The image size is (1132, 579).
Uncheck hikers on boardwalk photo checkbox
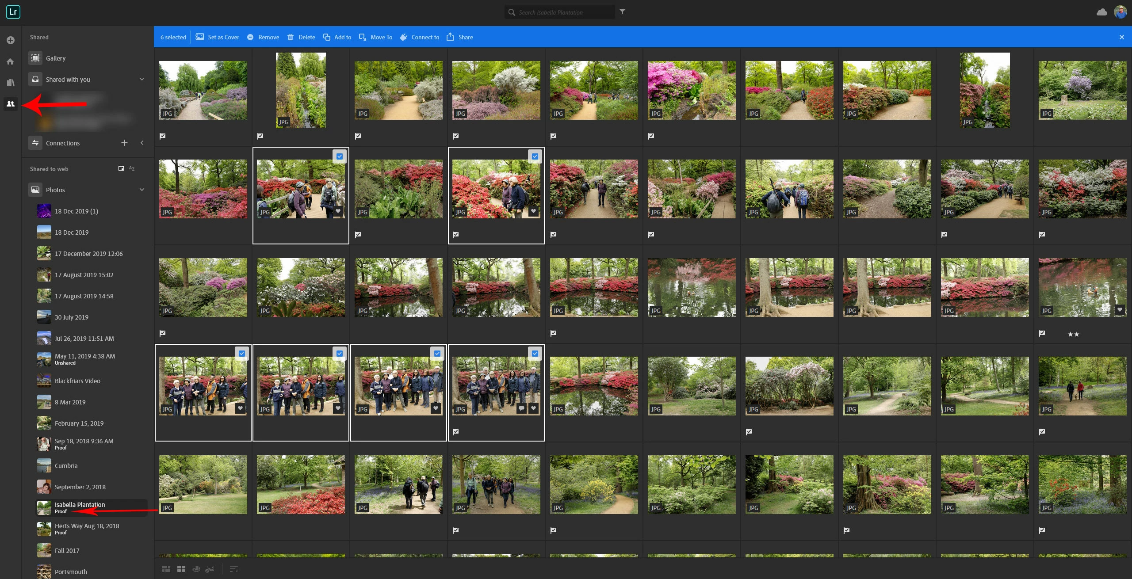click(x=339, y=156)
